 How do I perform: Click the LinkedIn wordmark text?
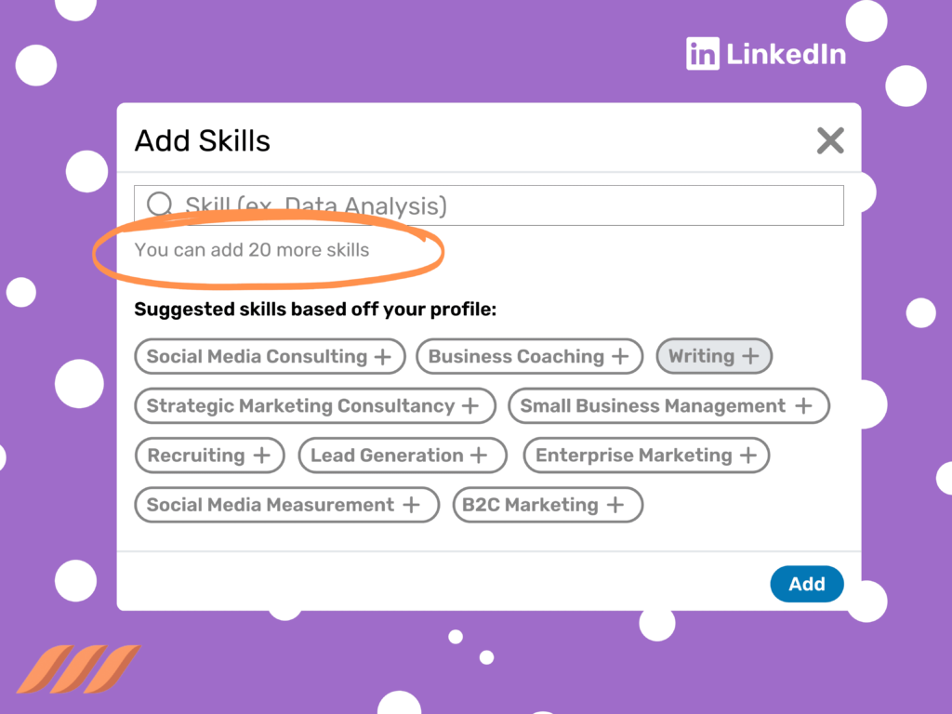pos(787,53)
